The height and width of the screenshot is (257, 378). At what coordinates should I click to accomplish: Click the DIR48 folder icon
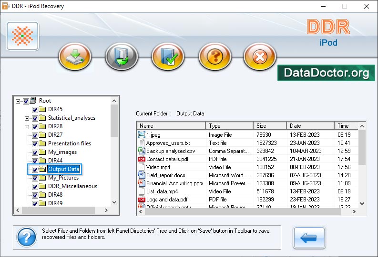(42, 195)
